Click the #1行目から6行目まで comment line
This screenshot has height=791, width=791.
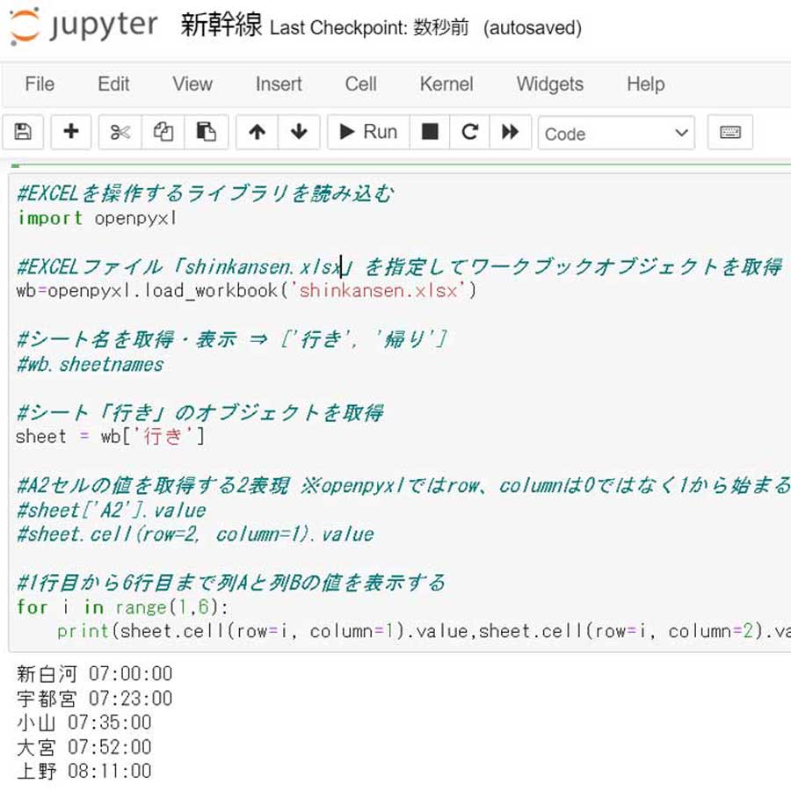pyautogui.click(x=231, y=583)
